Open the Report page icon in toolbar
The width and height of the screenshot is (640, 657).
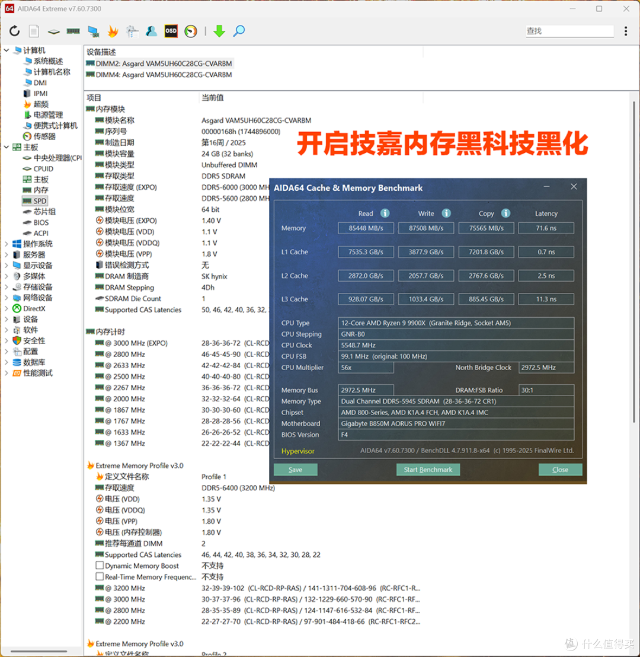pyautogui.click(x=34, y=31)
